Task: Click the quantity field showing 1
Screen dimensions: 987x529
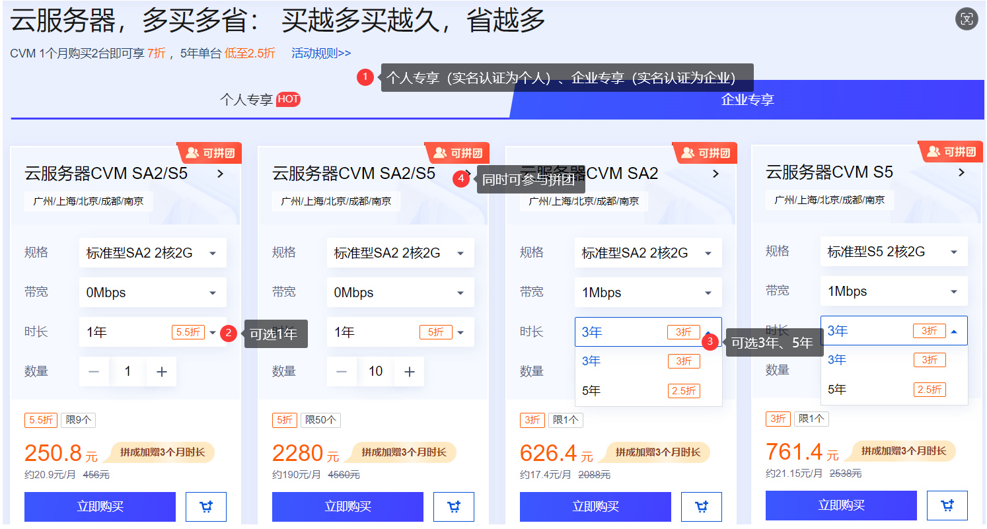Action: tap(128, 372)
